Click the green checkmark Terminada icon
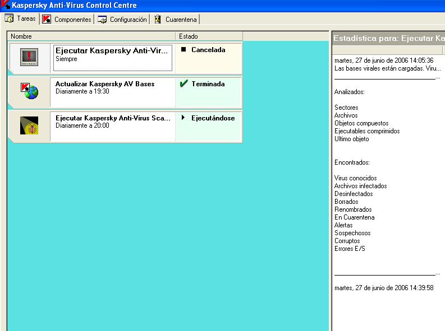 [183, 83]
